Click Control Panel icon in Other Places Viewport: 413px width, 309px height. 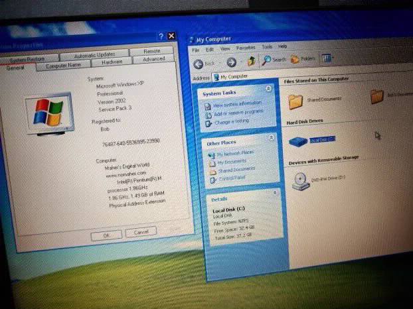tap(213, 180)
